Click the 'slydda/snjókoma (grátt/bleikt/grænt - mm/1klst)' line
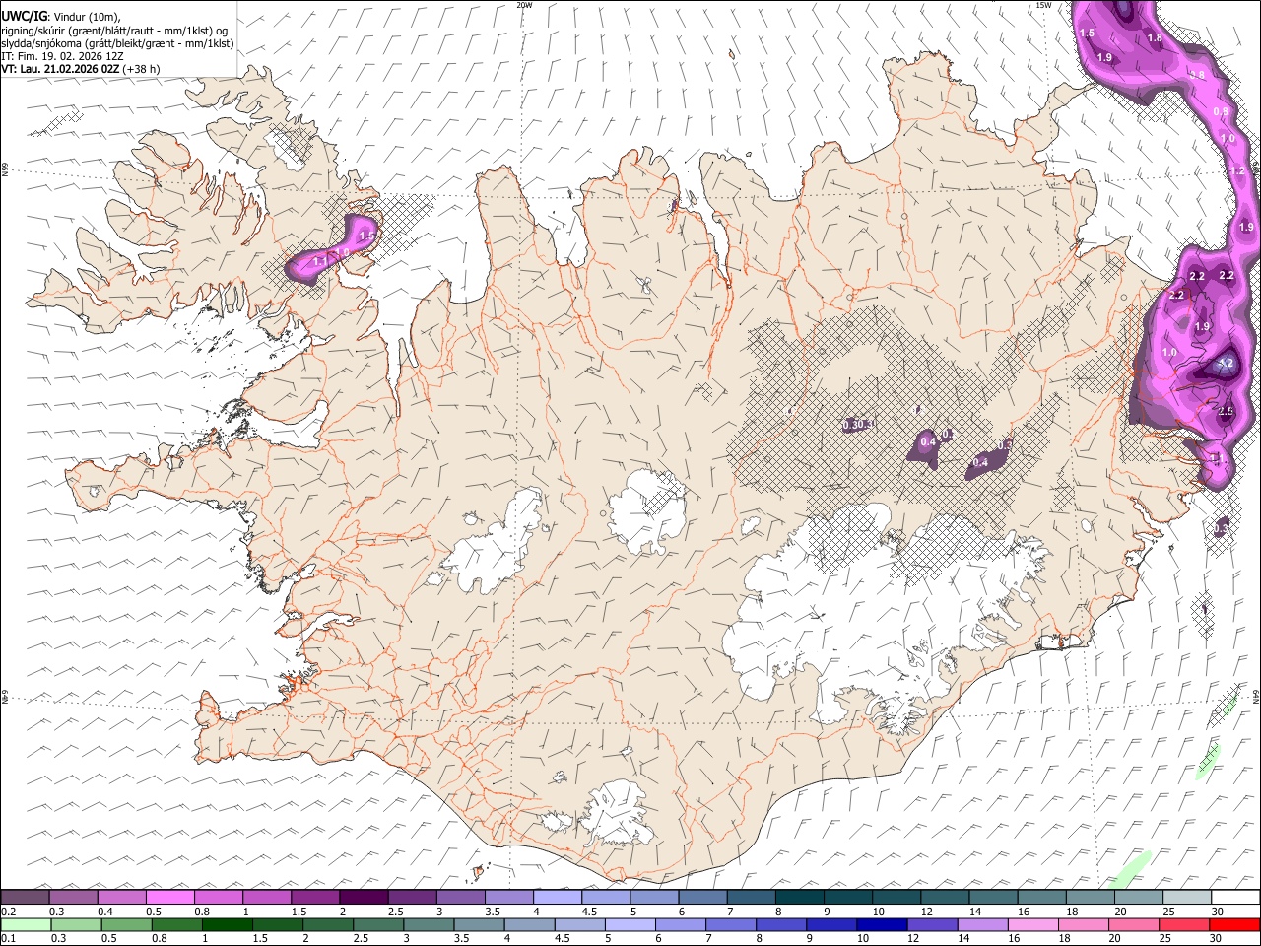This screenshot has width=1261, height=946. (x=117, y=43)
